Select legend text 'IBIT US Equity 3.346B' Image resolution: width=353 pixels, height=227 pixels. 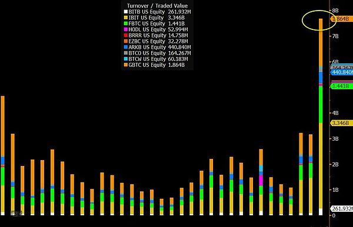point(156,18)
